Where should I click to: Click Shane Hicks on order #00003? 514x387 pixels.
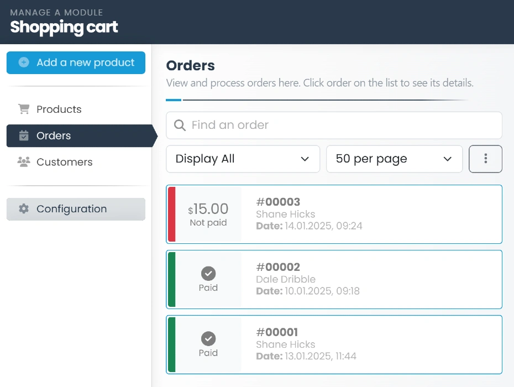click(x=286, y=214)
